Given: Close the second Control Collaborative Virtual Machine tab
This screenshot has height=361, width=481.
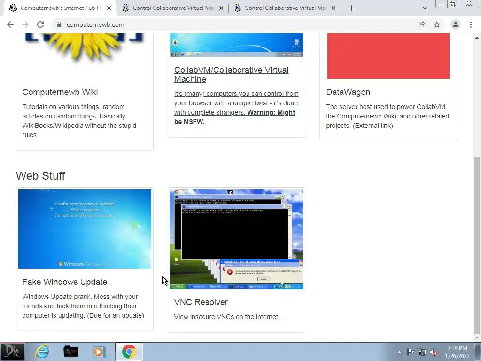Looking at the screenshot, I should coord(221,8).
